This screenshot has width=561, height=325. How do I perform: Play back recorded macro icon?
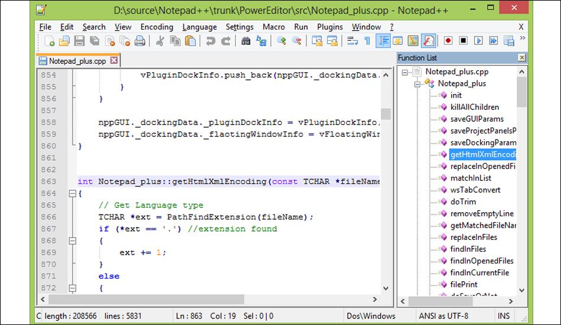[478, 41]
